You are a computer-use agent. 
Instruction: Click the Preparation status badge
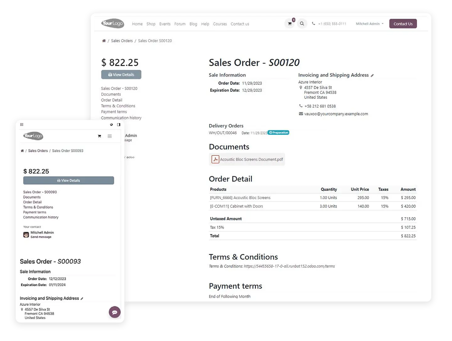point(278,133)
